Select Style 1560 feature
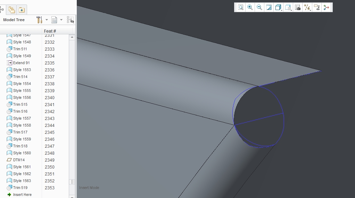This screenshot has width=355, height=198. [22, 153]
